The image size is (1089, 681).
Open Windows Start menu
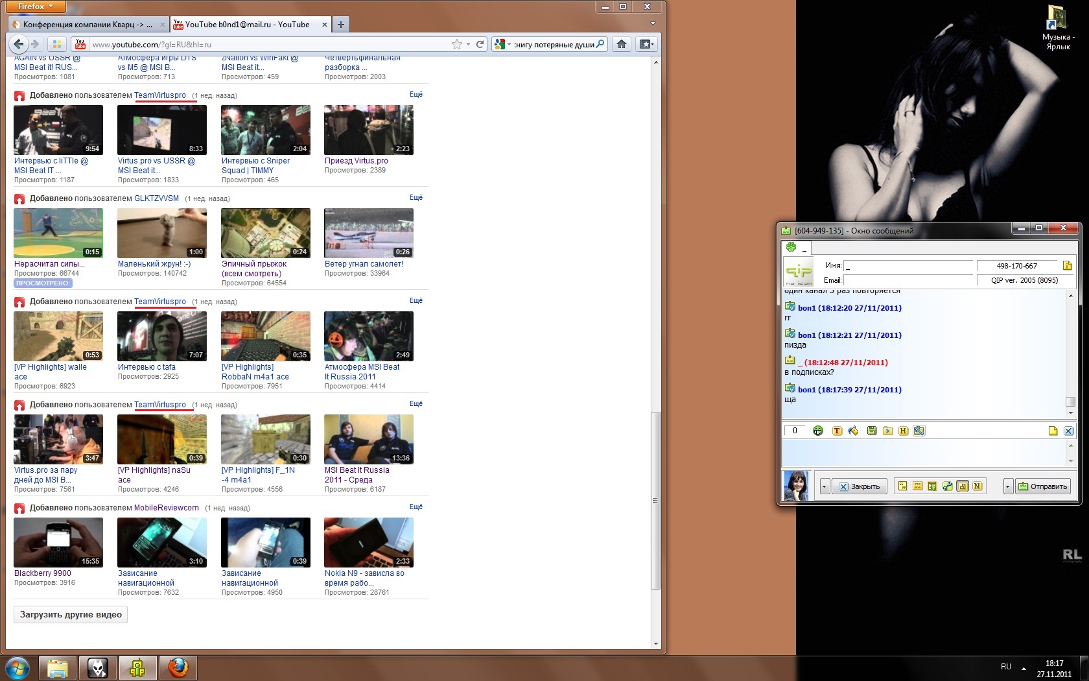pos(18,667)
